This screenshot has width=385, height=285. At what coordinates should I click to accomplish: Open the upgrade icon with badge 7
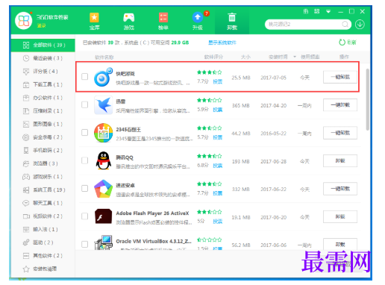tap(198, 17)
